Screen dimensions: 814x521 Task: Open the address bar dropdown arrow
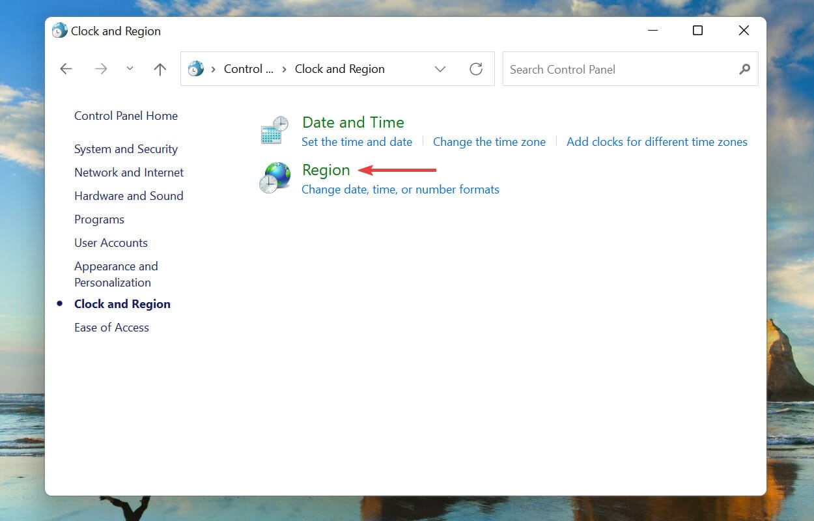[x=440, y=68]
